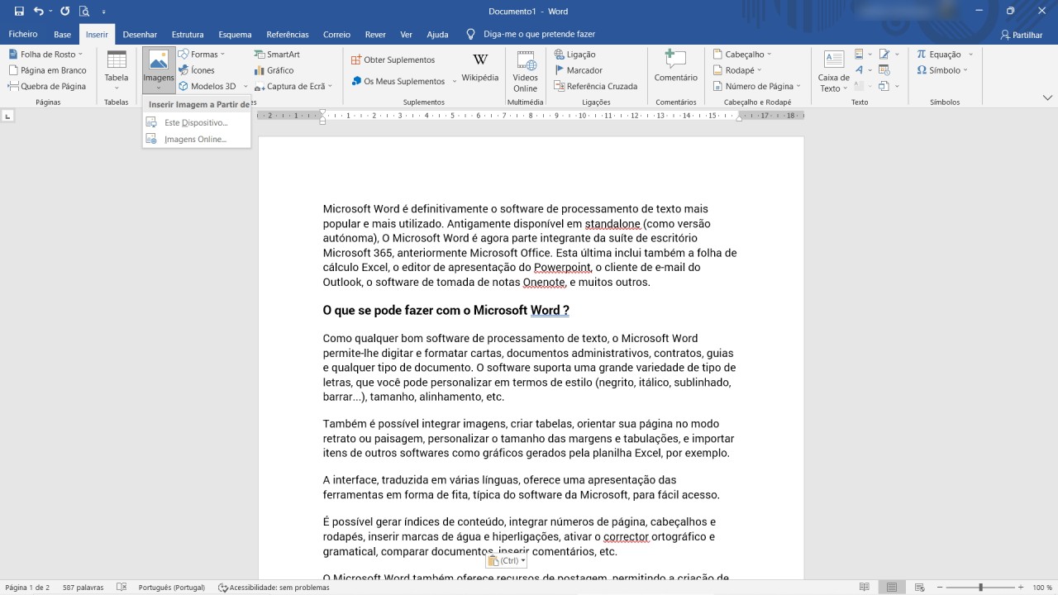Open Captura de Ecrã screenshot tool
Viewport: 1058px width, 595px height.
click(293, 86)
